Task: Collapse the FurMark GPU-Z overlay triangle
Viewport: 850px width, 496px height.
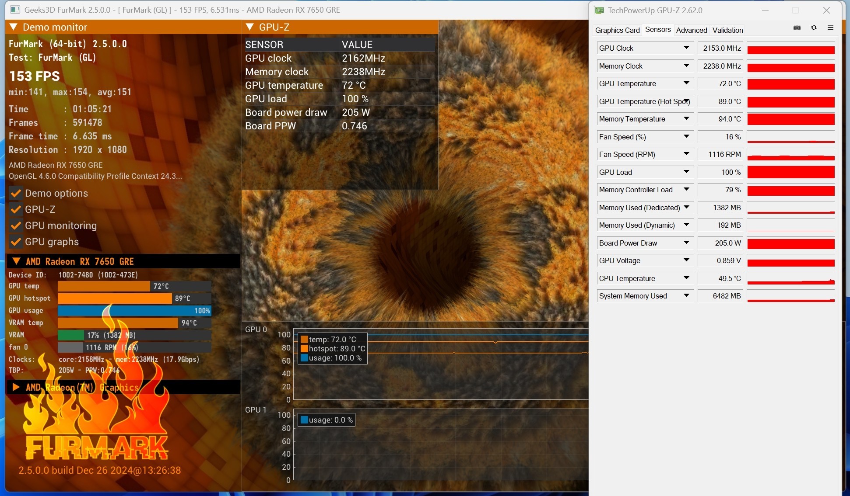Action: (x=250, y=27)
